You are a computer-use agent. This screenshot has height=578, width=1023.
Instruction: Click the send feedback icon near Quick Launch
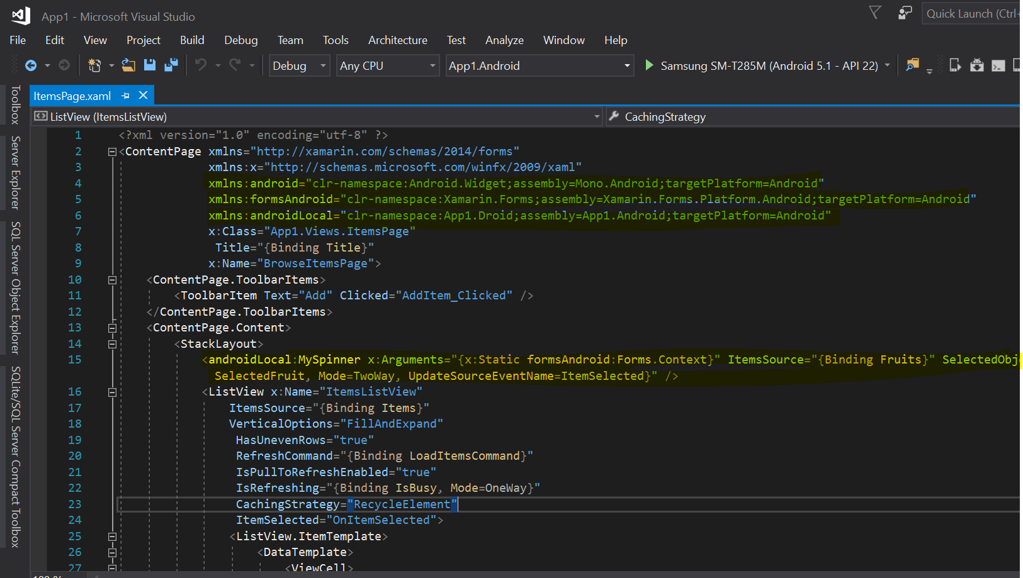coord(905,12)
